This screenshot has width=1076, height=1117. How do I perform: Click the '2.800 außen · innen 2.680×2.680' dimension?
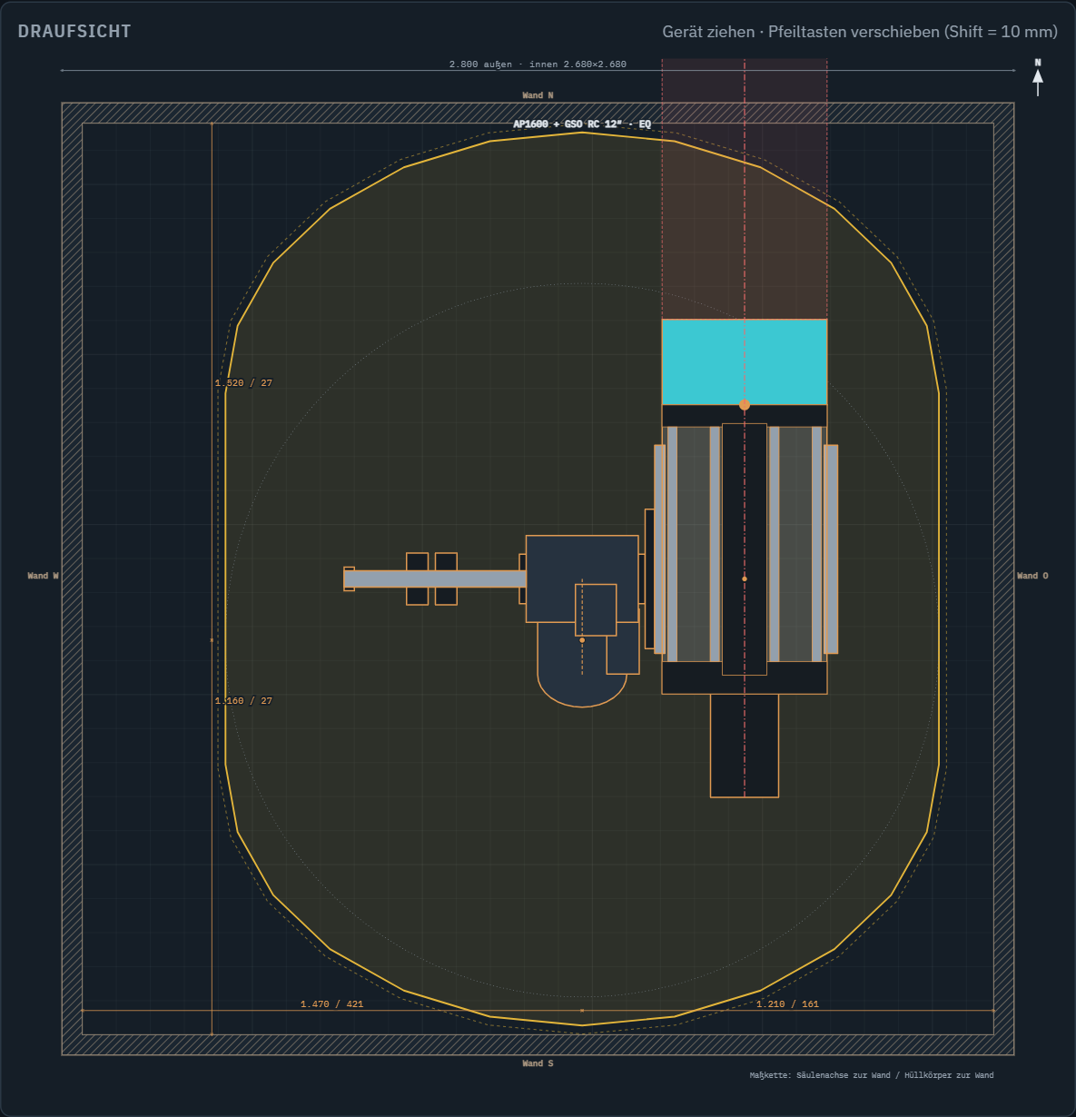coord(538,64)
